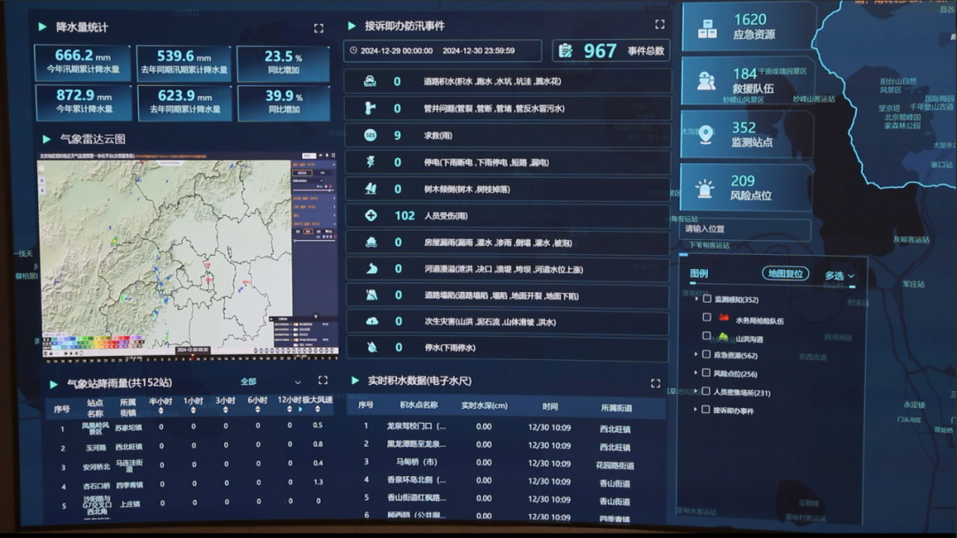Viewport: 957px width, 538px height.
Task: Click the fallen tree (树木倾倒) event icon
Action: (370, 188)
